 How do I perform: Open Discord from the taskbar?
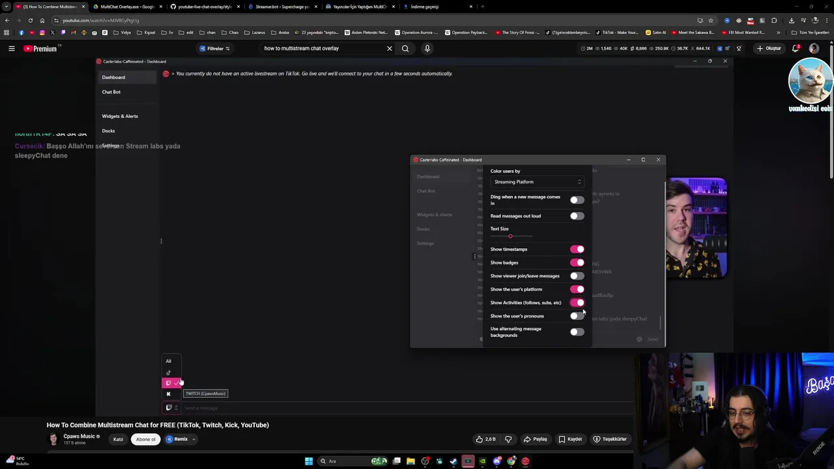coord(496,461)
